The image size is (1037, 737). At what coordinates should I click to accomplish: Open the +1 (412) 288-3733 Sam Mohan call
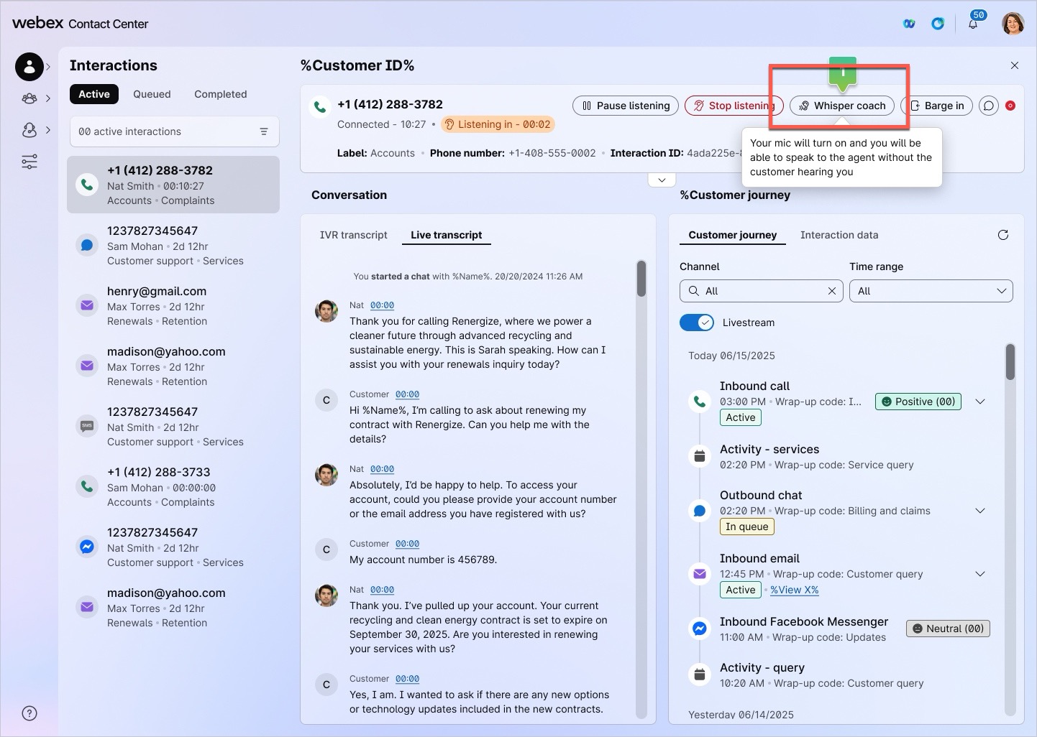tap(173, 486)
